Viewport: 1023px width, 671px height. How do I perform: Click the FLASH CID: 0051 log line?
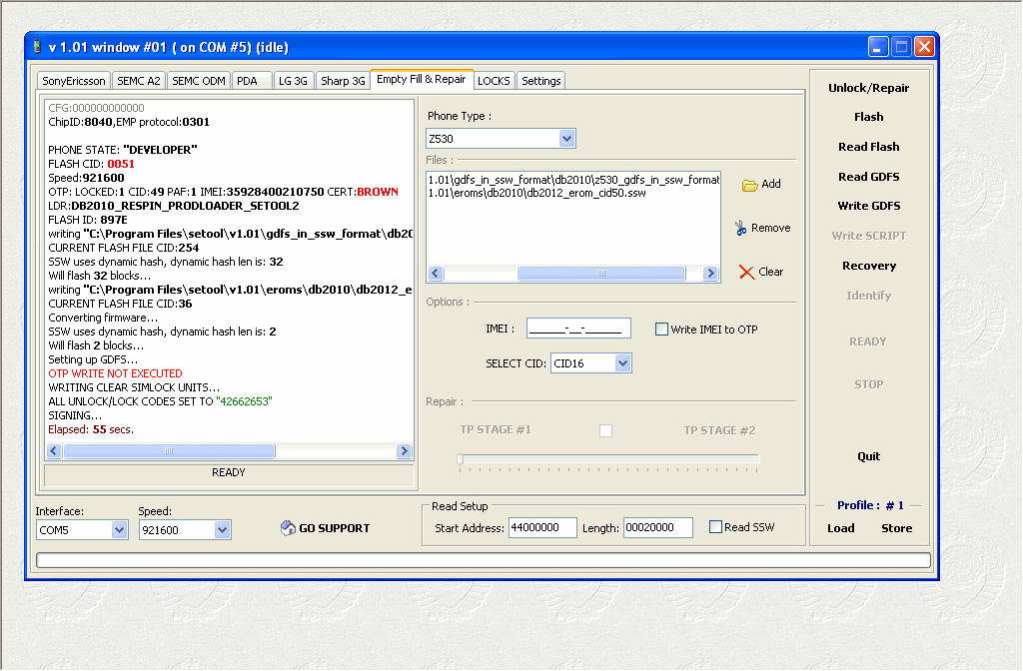coord(91,164)
